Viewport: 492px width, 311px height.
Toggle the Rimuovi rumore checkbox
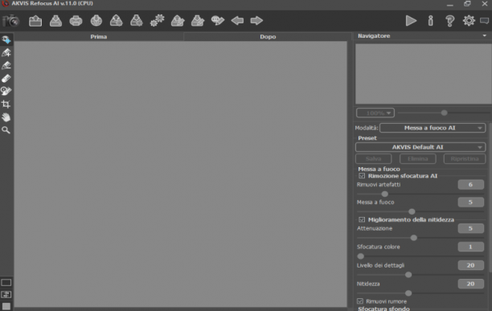click(360, 301)
